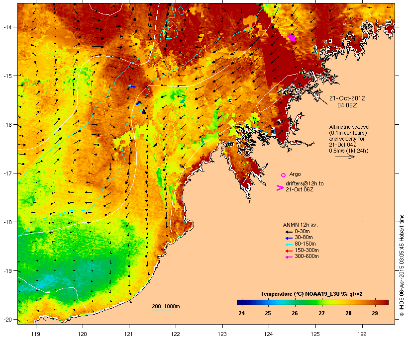Image resolution: width=408 pixels, height=338 pixels.
Task: Click the colorbar tick label 28
Action: coord(348,313)
